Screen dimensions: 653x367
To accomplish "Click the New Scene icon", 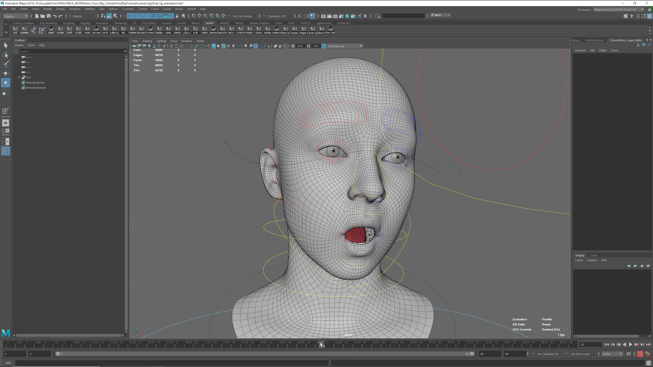I will pos(37,16).
